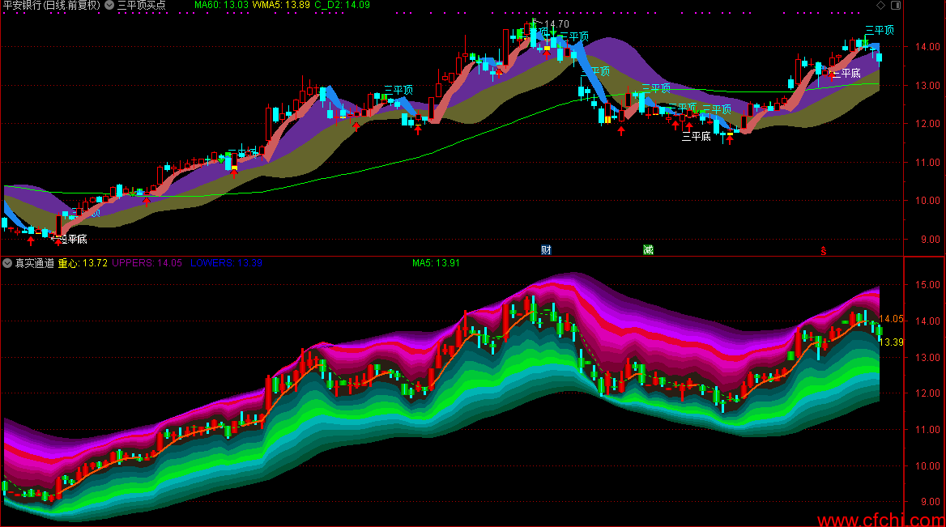Viewport: 946px width, 527px height.
Task: Click the white 三平底 label near 12.00
Action: tap(697, 137)
